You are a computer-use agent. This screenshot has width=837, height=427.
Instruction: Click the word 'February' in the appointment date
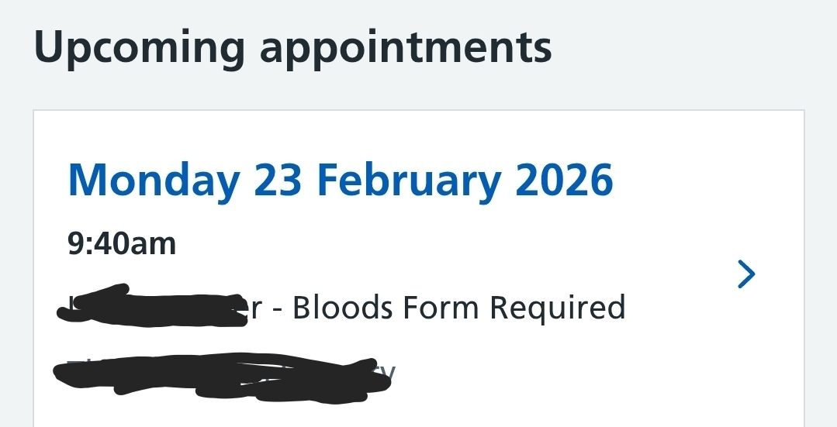[x=409, y=181]
